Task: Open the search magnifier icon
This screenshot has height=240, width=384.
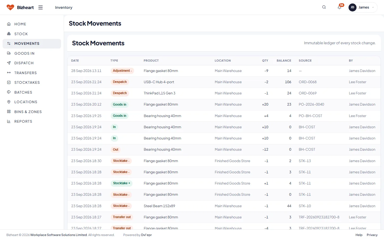Action: (324, 7)
